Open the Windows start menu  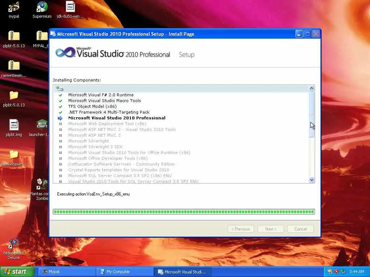pos(17,272)
